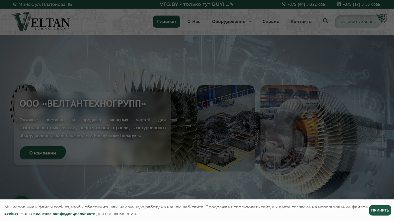Screen dimensions: 394x221
Task: Accept cookies with the ПРИНЯТЬ button
Action: 380,210
